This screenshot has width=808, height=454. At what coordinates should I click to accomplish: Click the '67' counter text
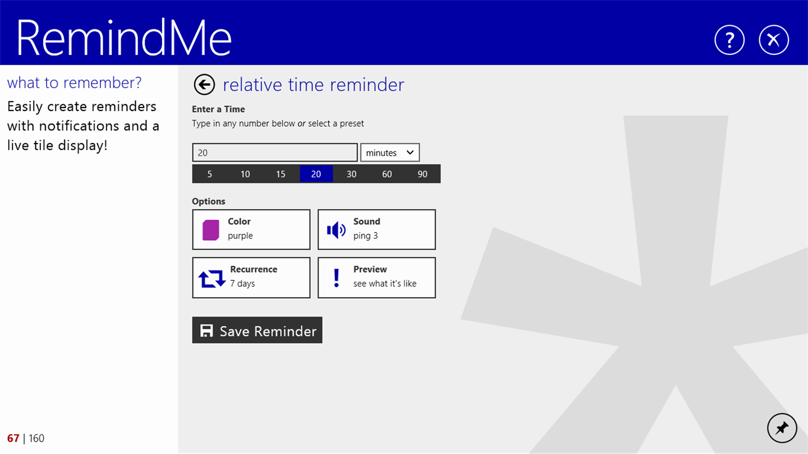point(13,438)
